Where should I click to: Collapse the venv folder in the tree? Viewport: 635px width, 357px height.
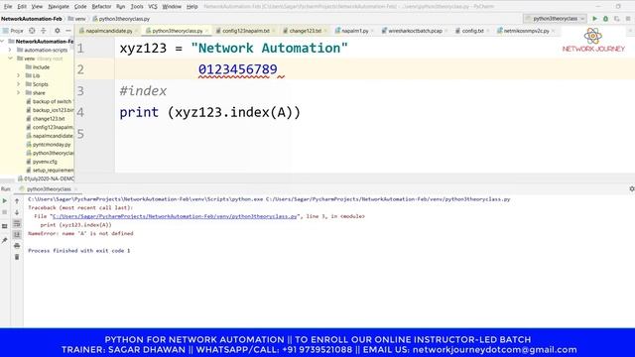[10, 59]
